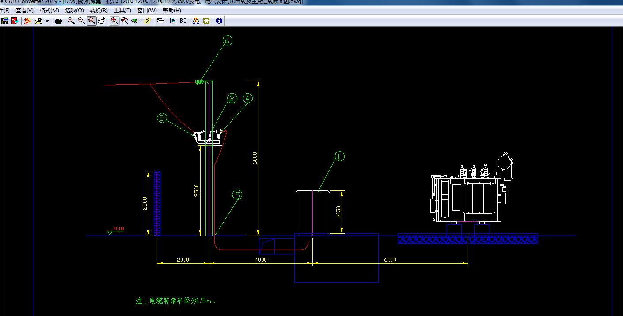Screen dimensions: 623x316
Task: Click the 3500 dimension text
Action: click(197, 190)
